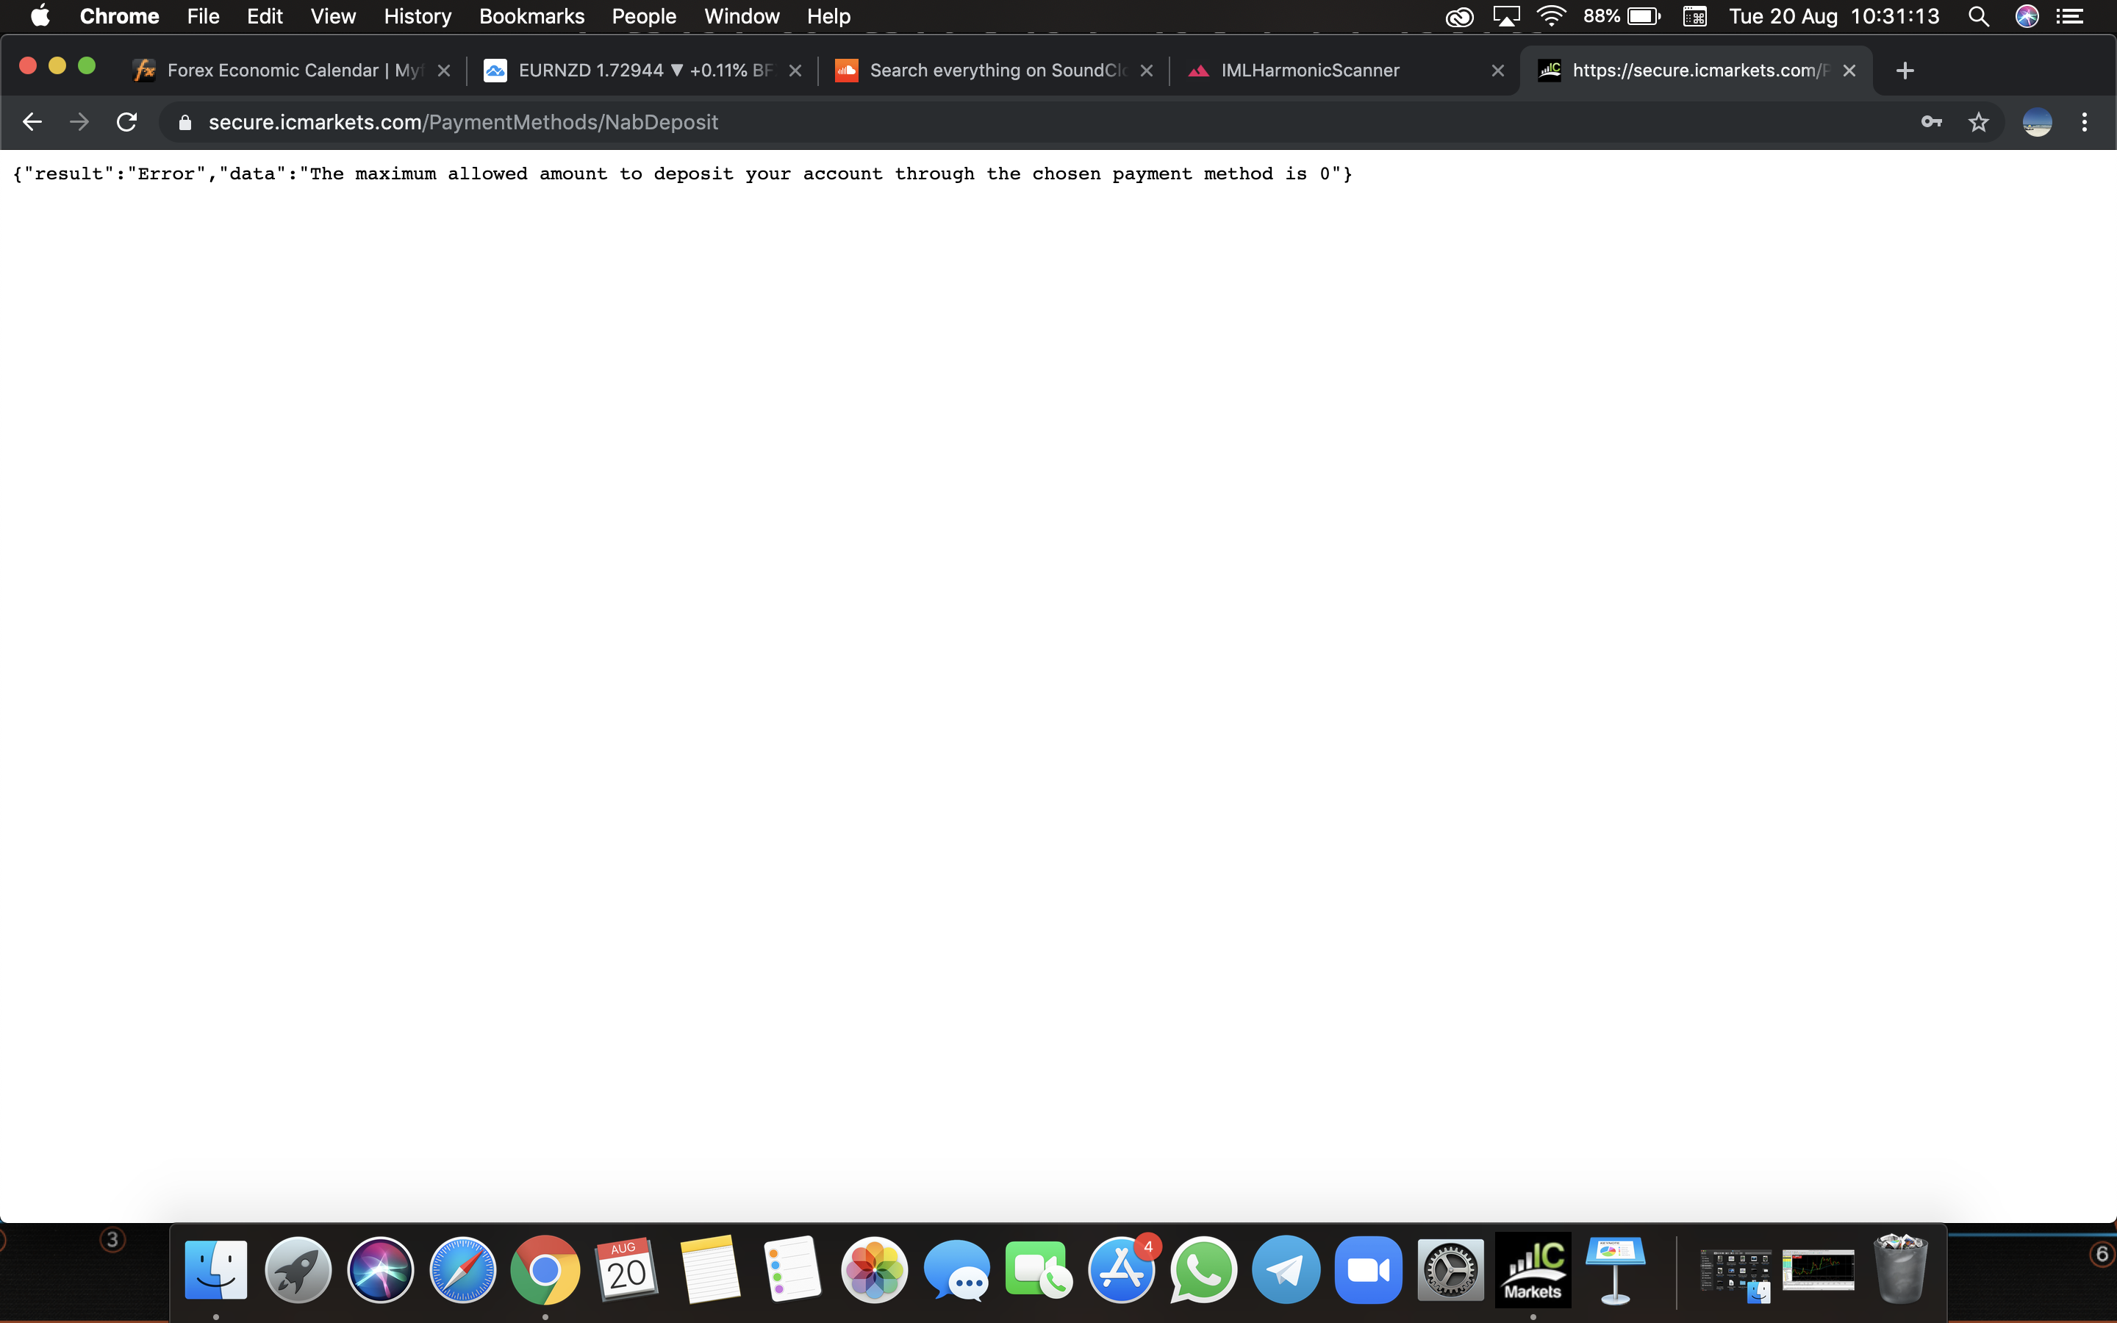Open the Apple menu

tap(40, 17)
